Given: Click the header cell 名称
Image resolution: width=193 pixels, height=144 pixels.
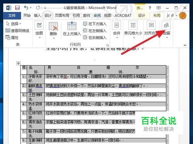Looking at the screenshot, I should tap(36, 70).
